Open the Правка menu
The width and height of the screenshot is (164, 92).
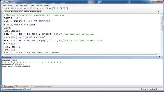tap(11, 5)
